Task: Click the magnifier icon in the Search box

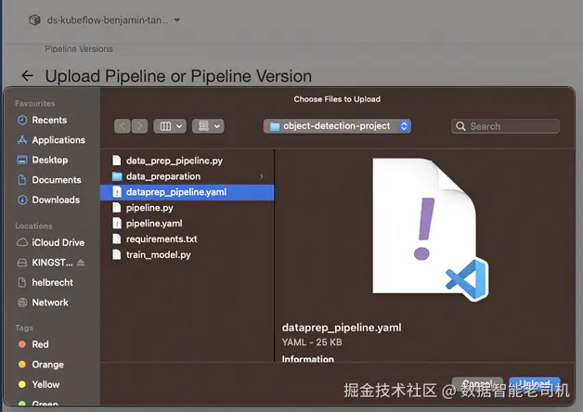Action: click(x=460, y=126)
